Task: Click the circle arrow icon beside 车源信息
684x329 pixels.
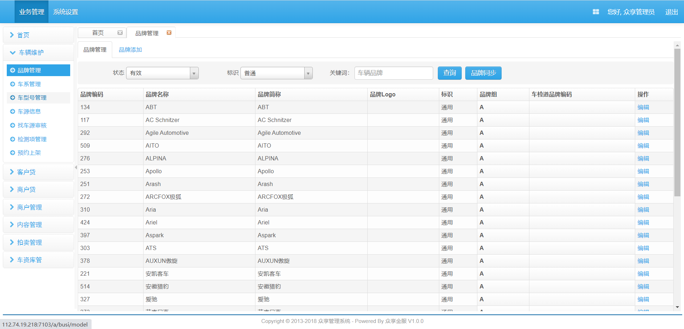Action: click(12, 112)
